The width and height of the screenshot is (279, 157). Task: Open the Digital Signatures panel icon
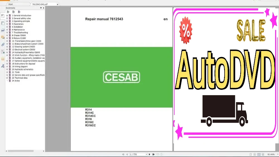tap(3, 52)
